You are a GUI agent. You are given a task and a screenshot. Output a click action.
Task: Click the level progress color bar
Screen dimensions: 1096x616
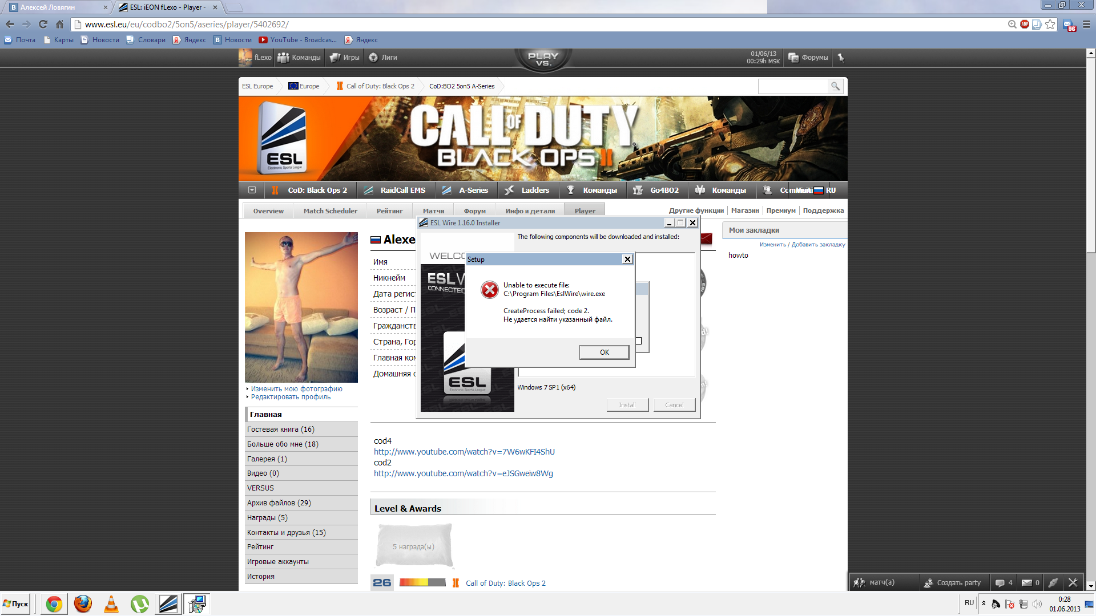point(422,582)
